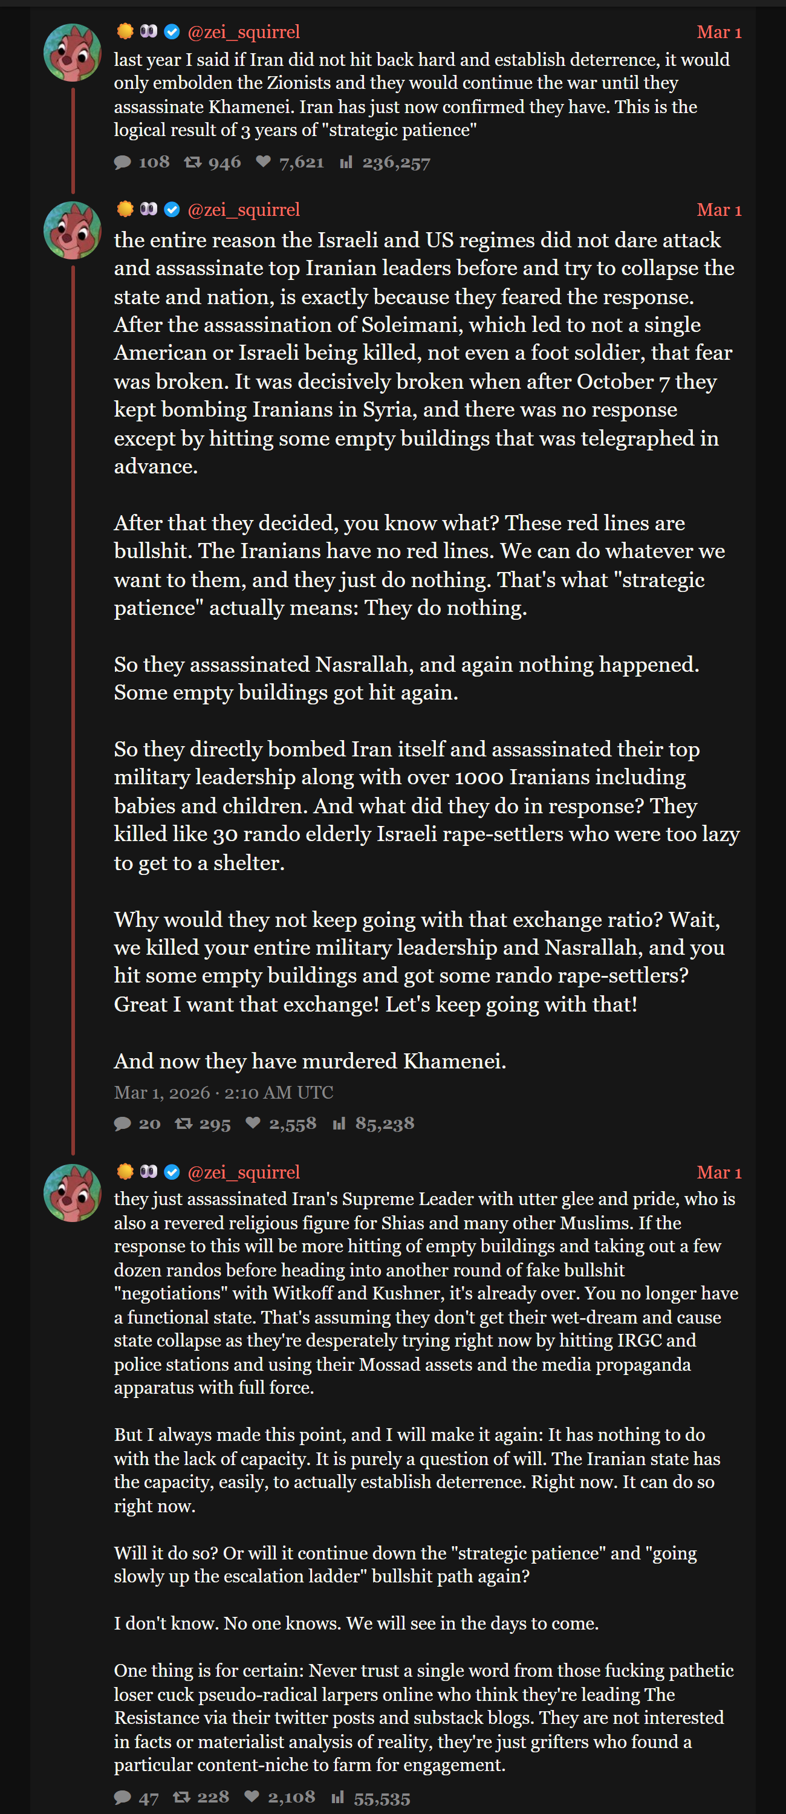This screenshot has width=786, height=1814.
Task: Click the reply icon showing 108 comments
Action: 123,163
